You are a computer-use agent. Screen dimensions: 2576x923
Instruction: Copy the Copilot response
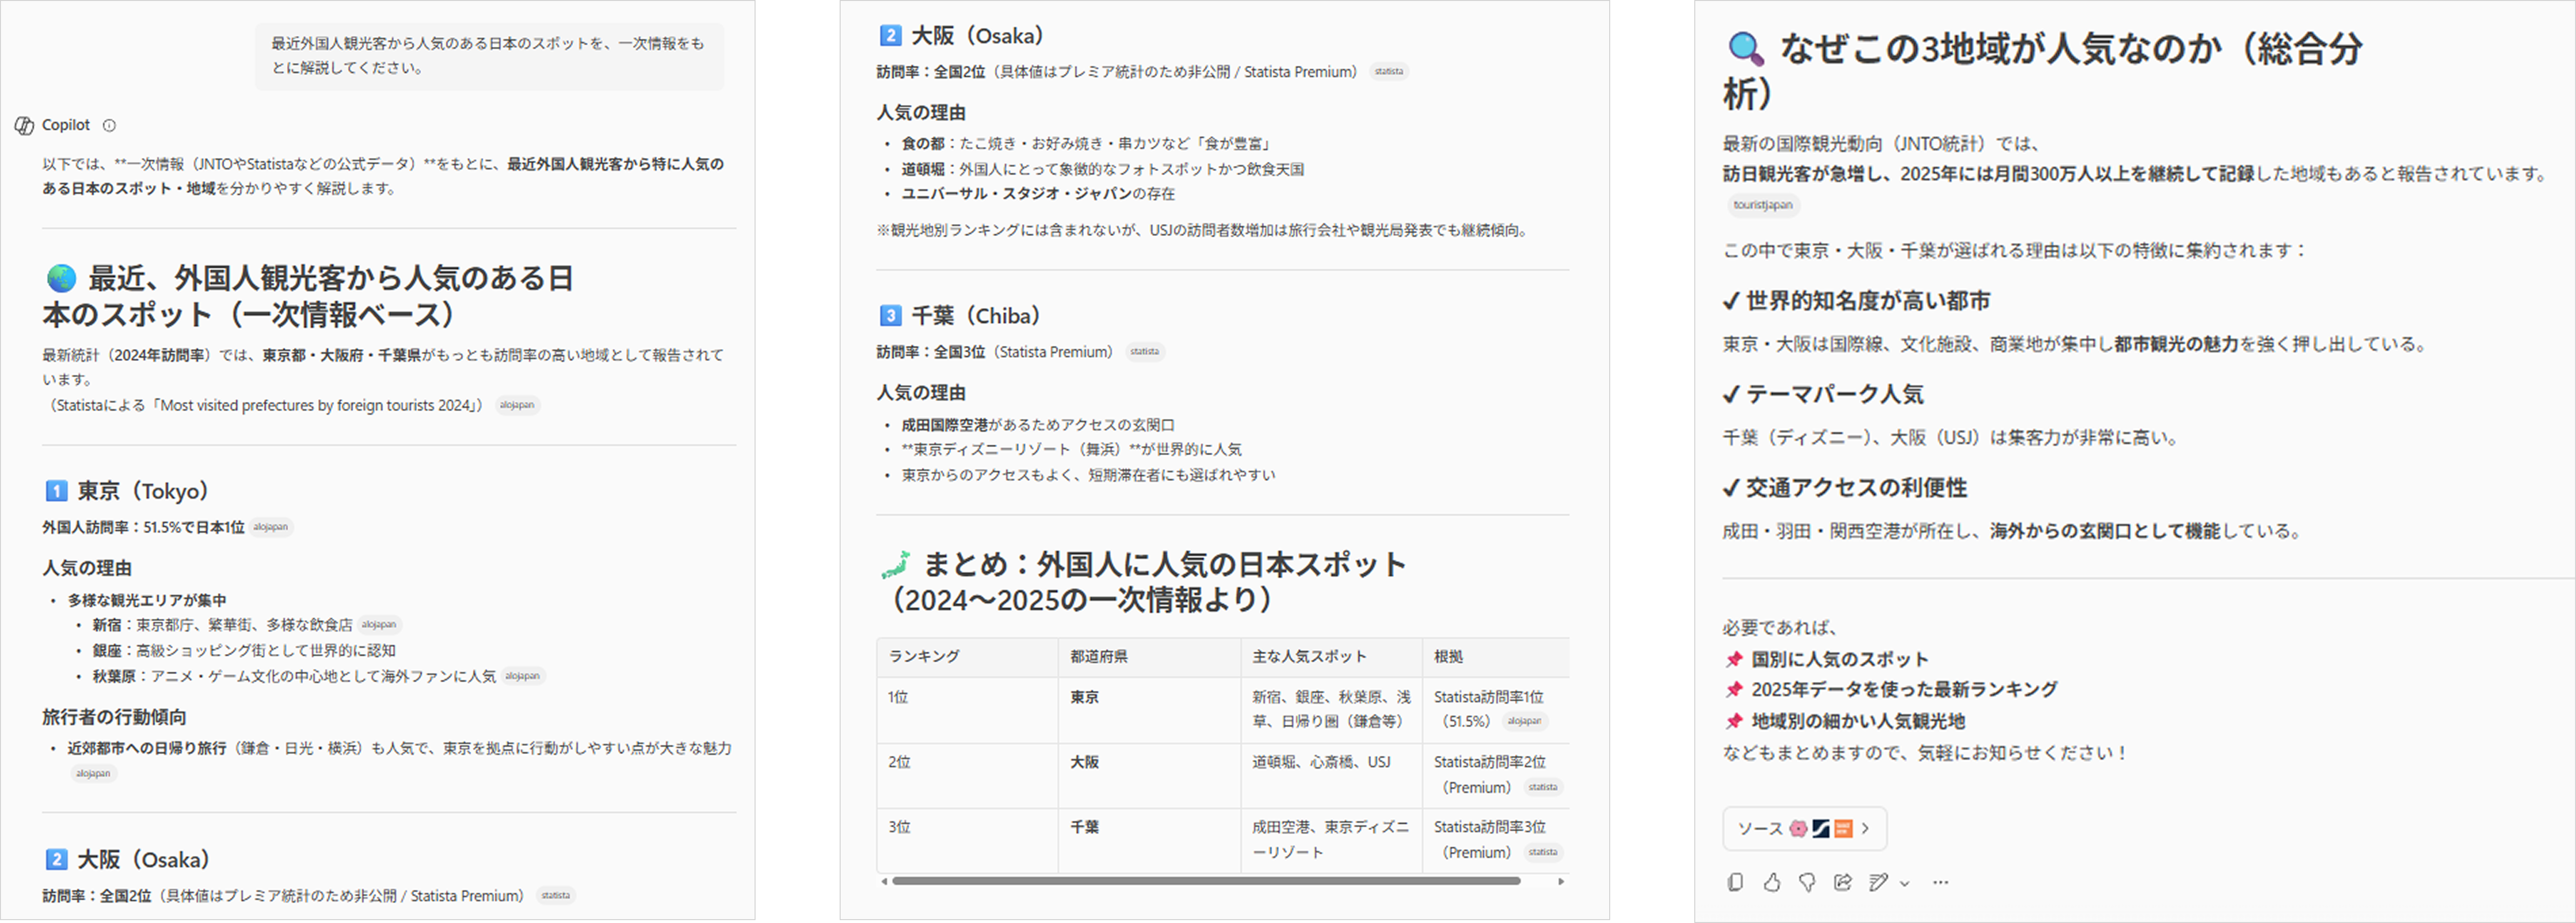coord(1735,882)
